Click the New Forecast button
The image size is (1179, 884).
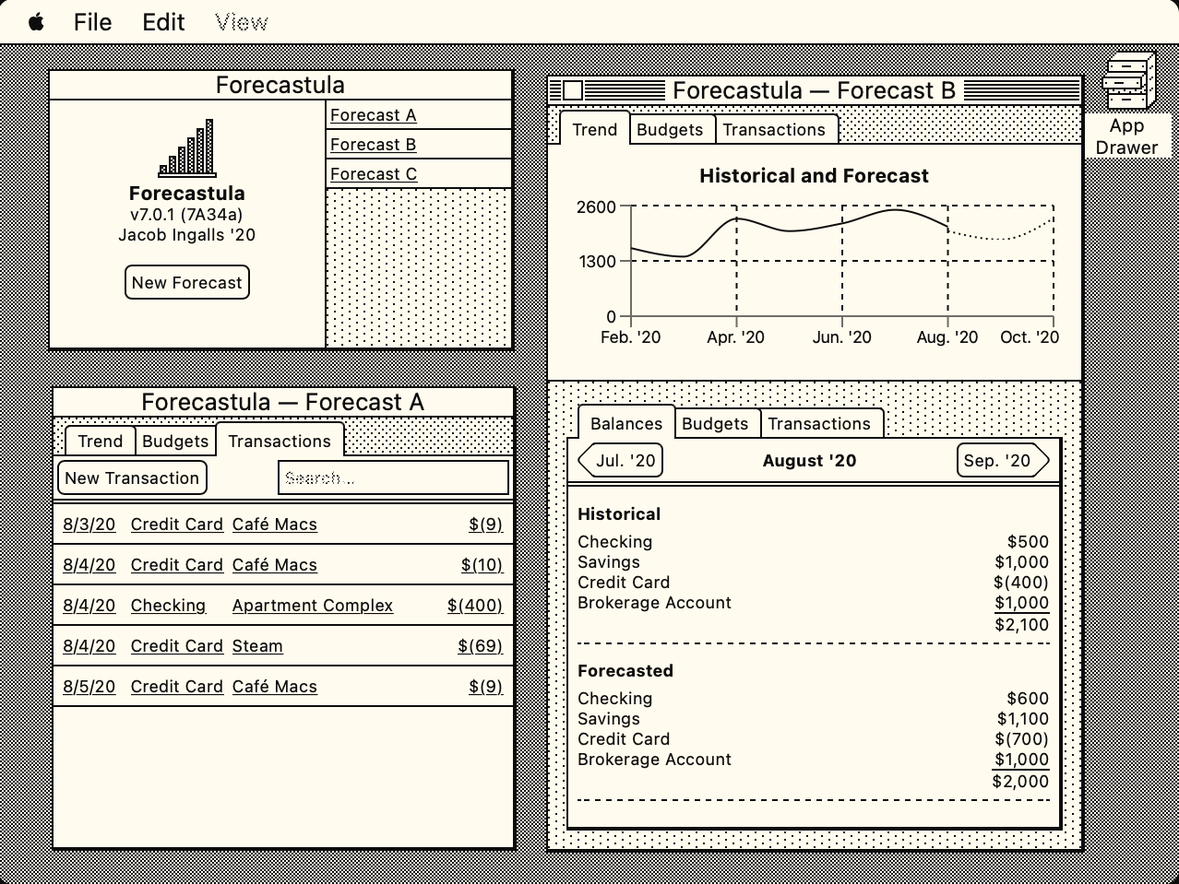[187, 283]
